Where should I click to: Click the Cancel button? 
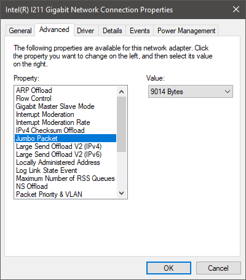point(218,268)
